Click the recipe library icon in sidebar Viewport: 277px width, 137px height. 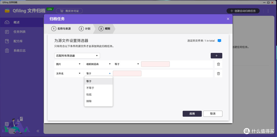pos(7,41)
